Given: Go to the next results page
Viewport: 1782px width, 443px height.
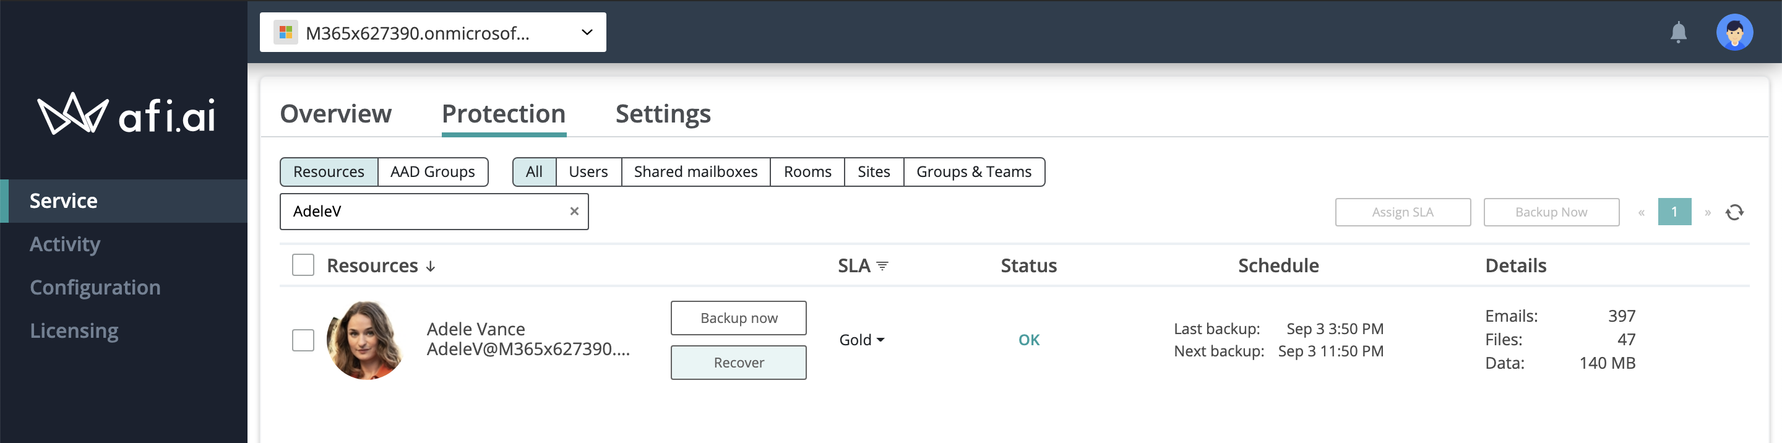Looking at the screenshot, I should click(1707, 212).
